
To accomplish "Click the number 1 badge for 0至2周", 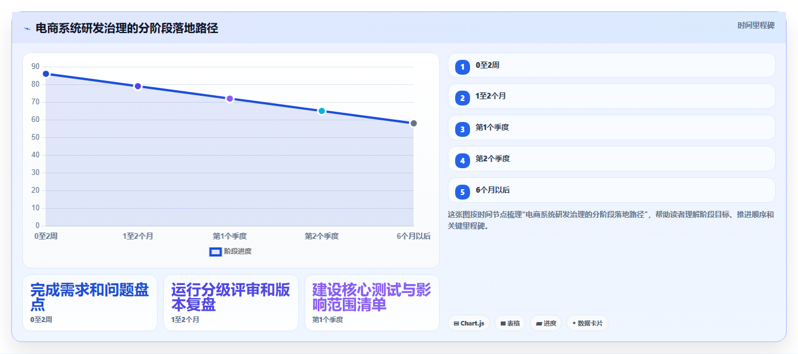I will point(463,67).
